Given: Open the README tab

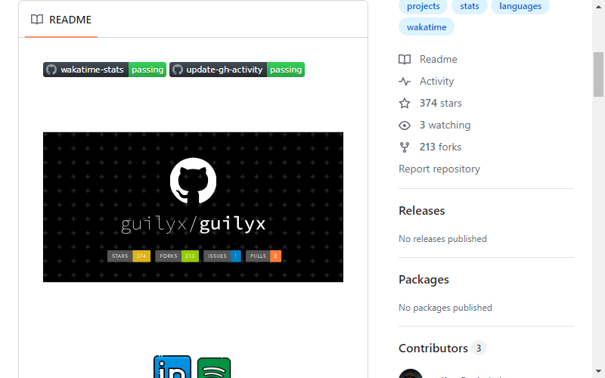Looking at the screenshot, I should 61,20.
